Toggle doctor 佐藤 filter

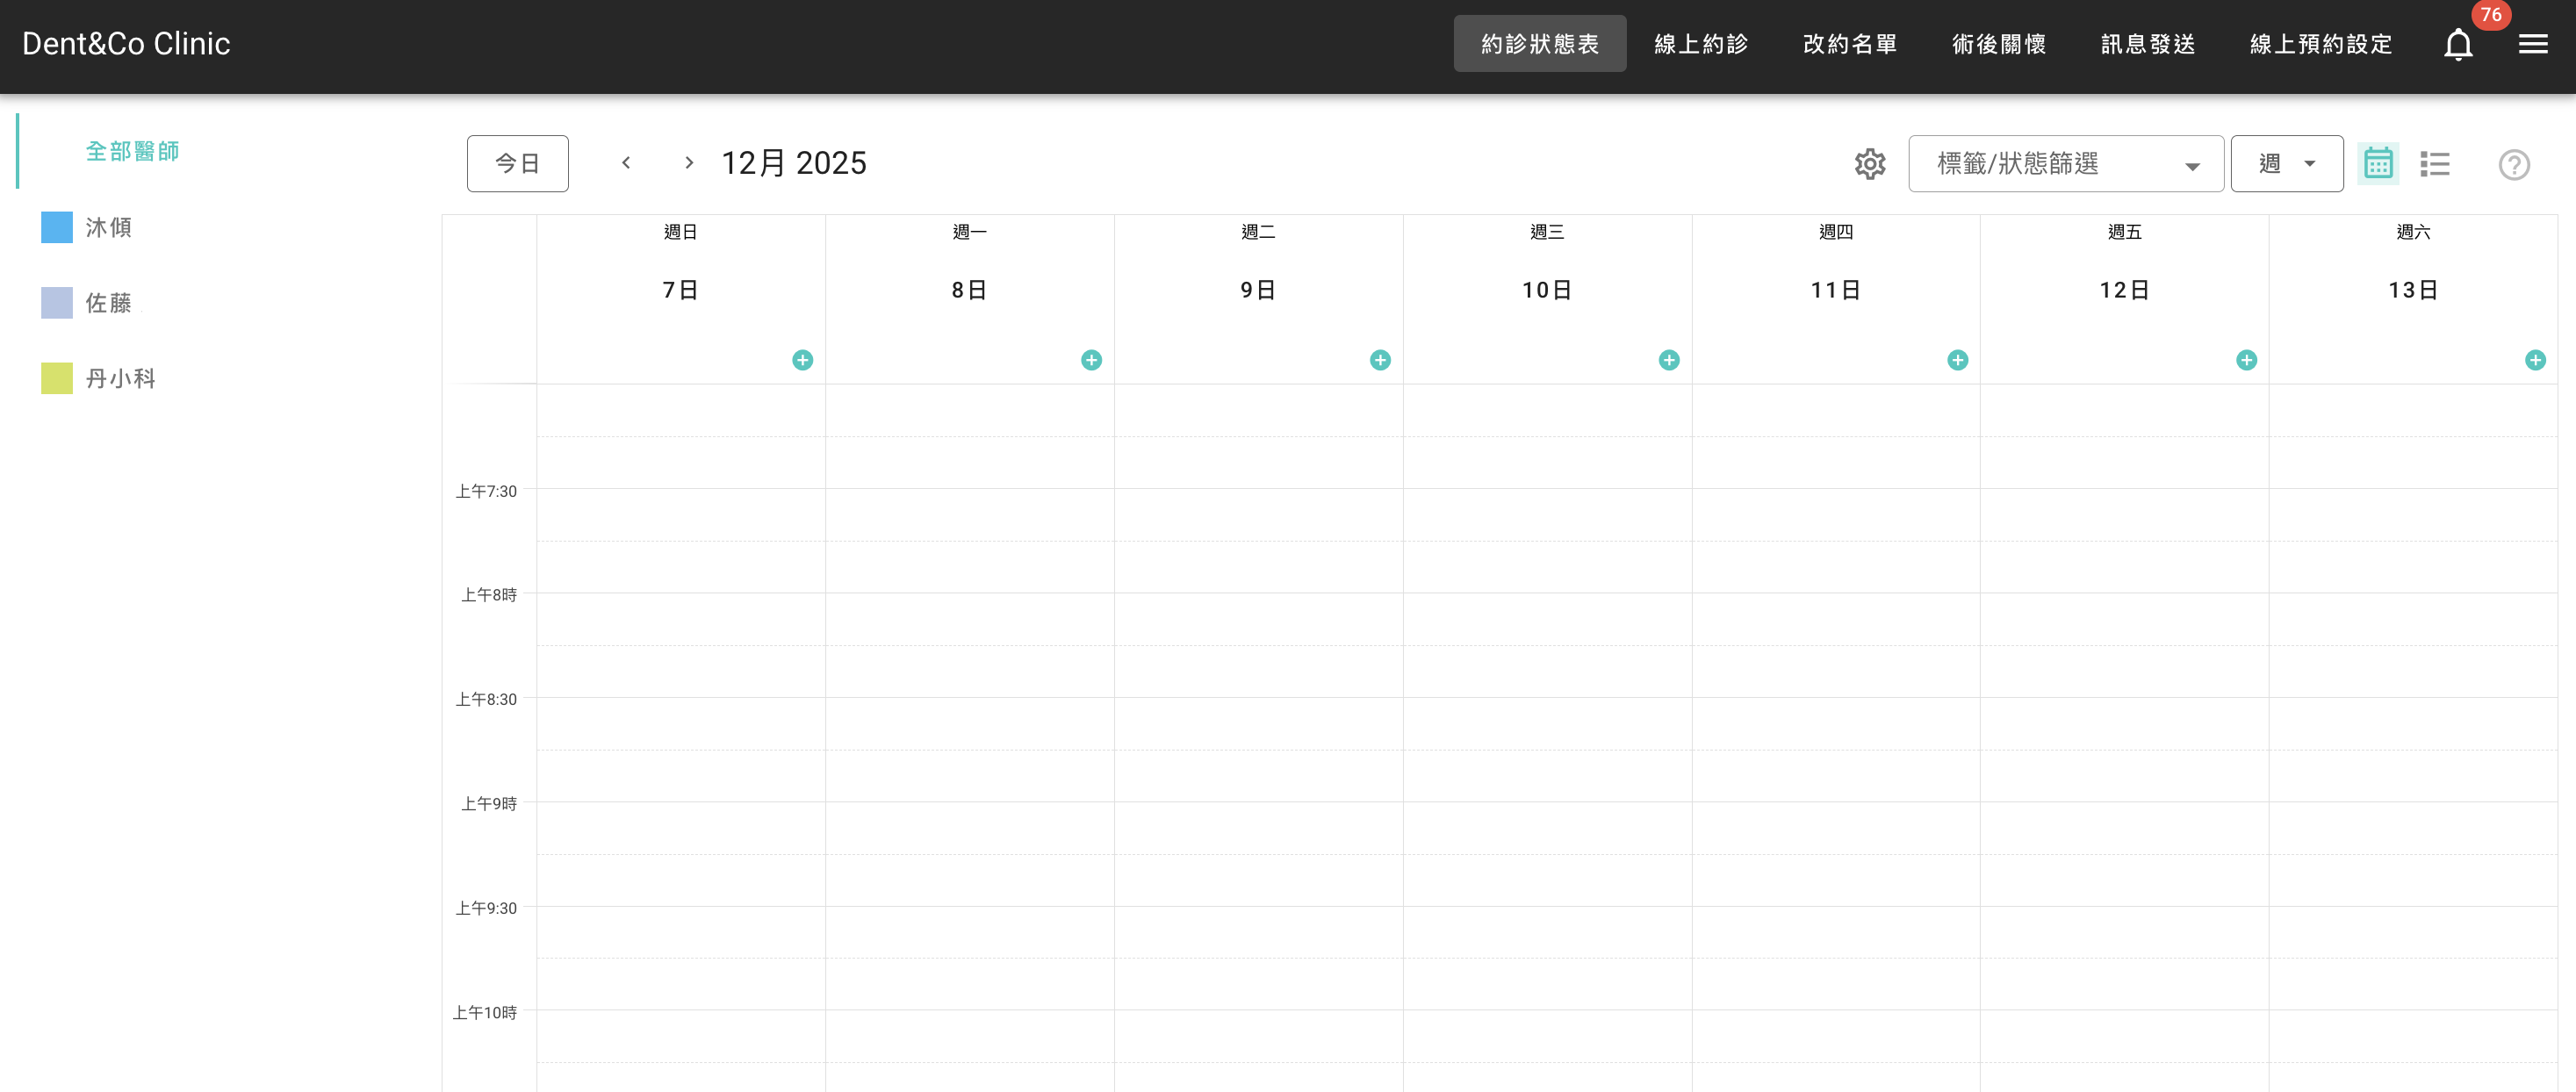(x=108, y=303)
